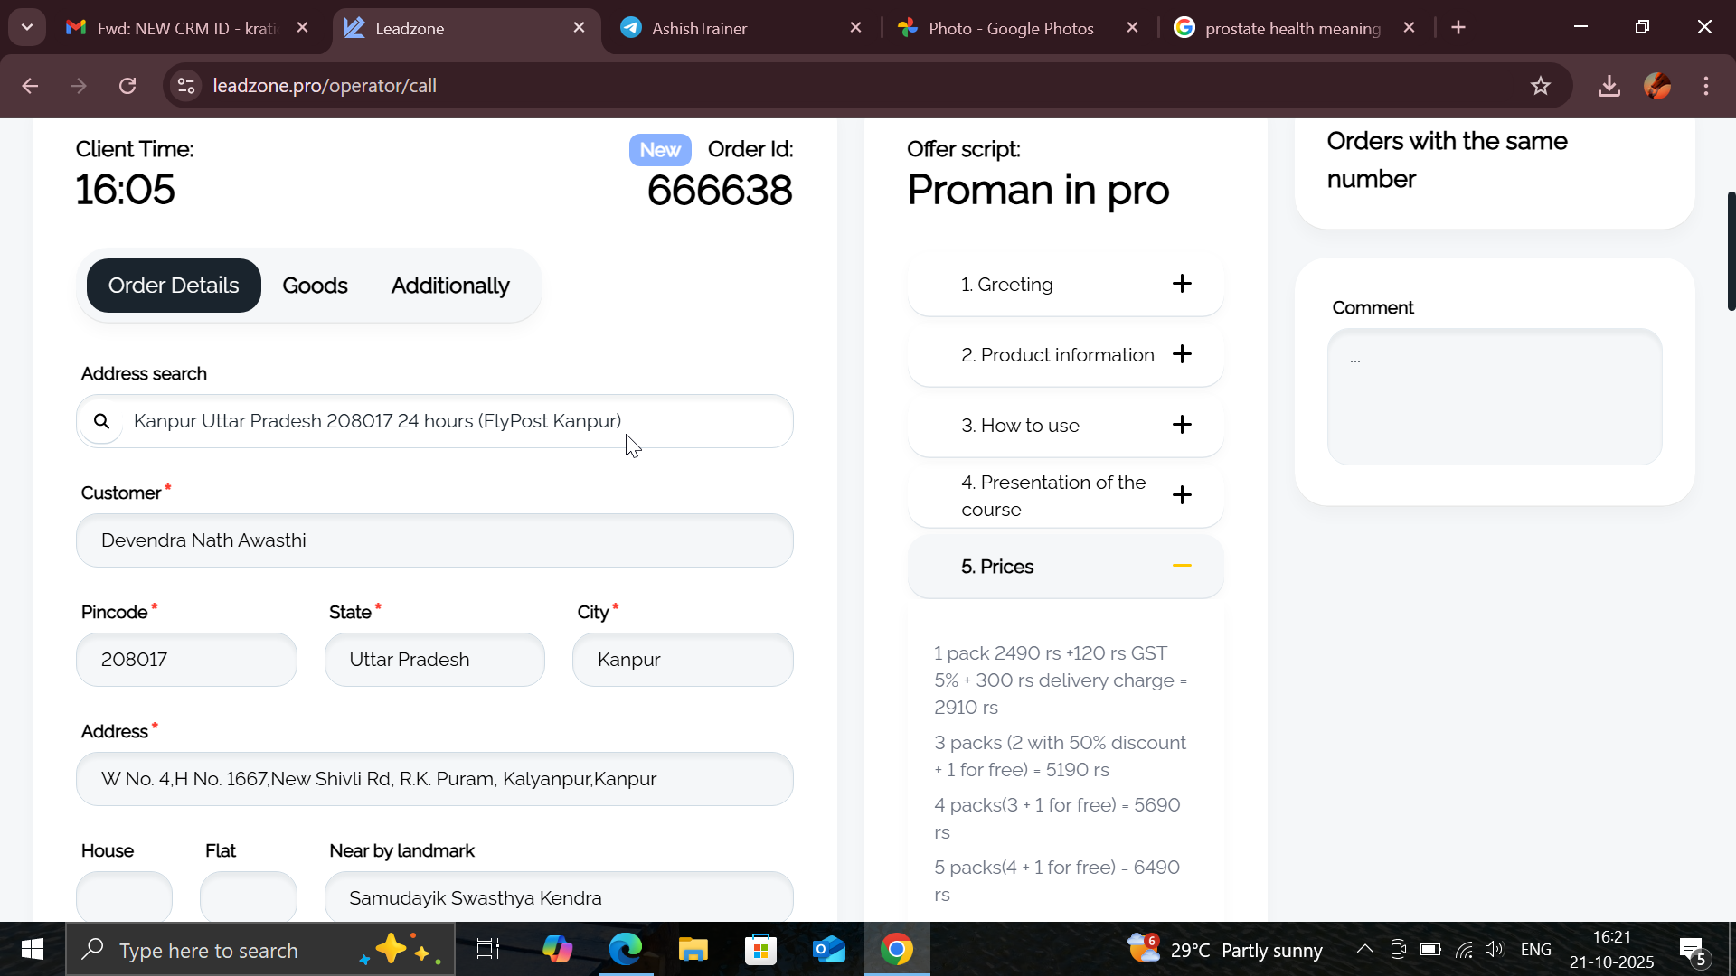
Task: Launch Microsoft Edge from the taskbar
Action: click(x=625, y=950)
